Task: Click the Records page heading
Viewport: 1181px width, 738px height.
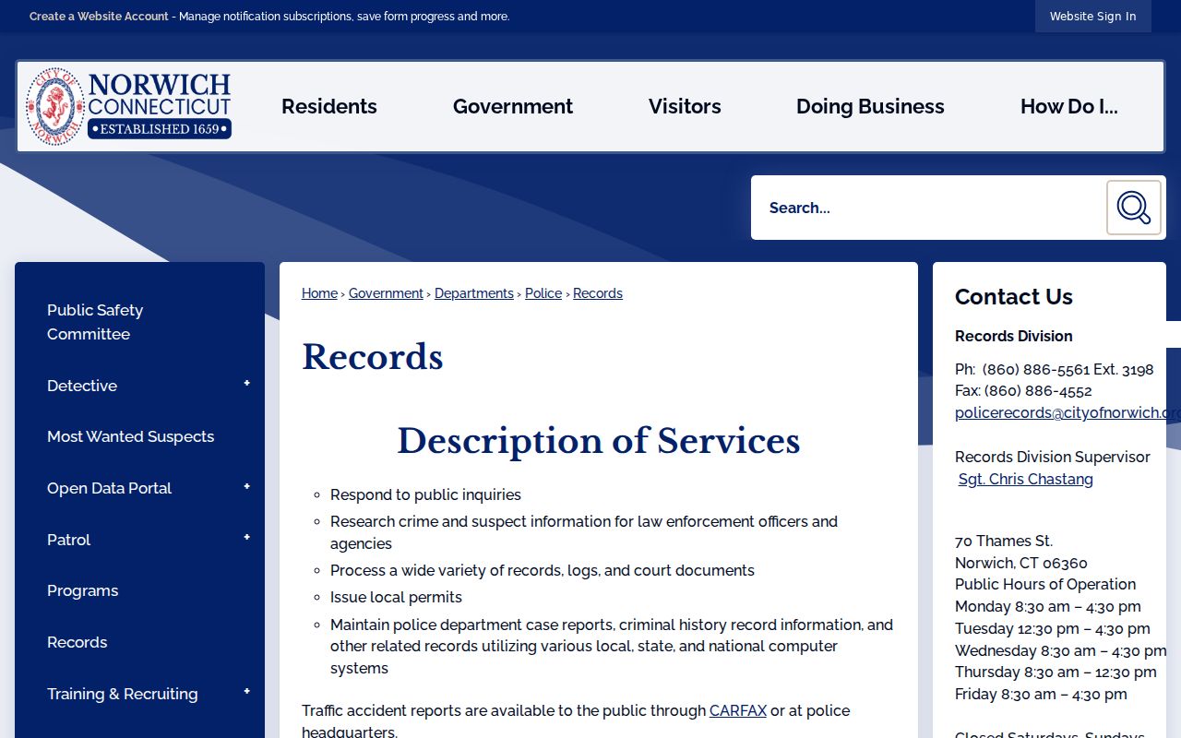Action: (373, 357)
